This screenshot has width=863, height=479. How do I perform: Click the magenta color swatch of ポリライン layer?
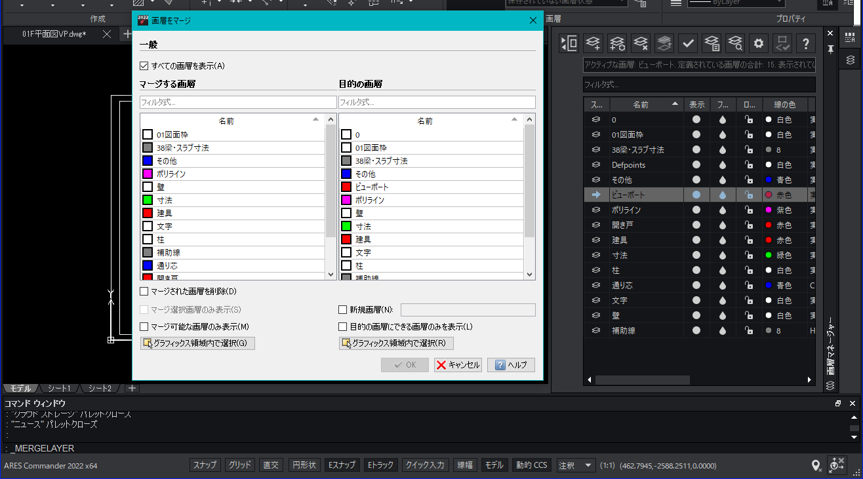[x=768, y=210]
